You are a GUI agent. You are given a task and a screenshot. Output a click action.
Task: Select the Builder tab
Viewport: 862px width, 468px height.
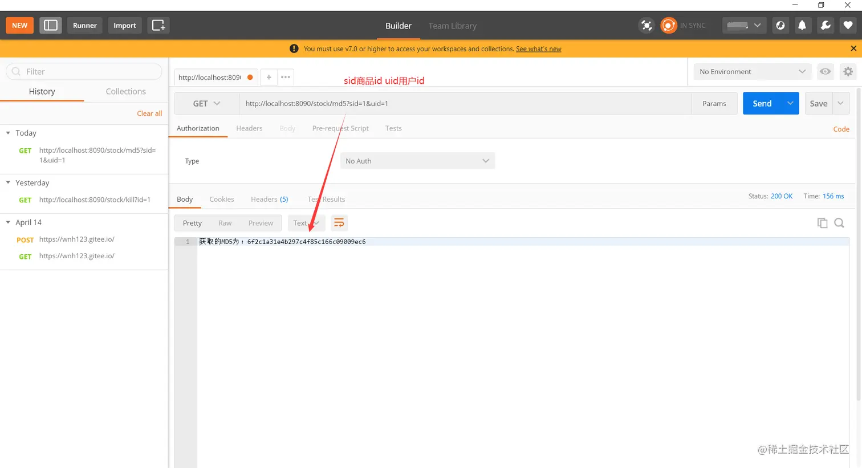(398, 26)
